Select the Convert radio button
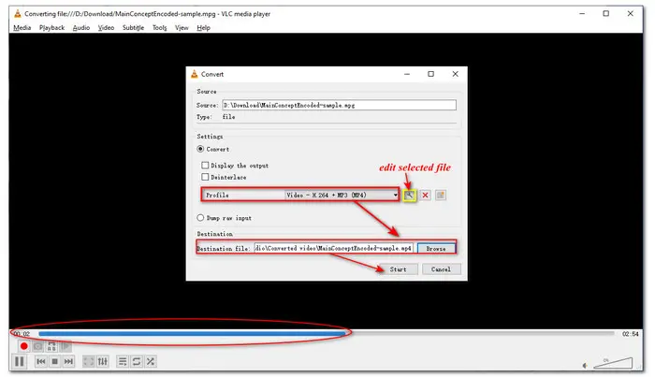 click(x=200, y=149)
